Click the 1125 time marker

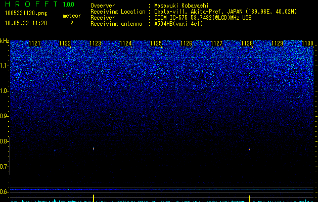point(156,43)
